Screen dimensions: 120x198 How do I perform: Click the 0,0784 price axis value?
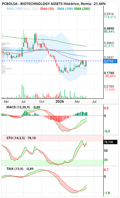click(x=109, y=86)
